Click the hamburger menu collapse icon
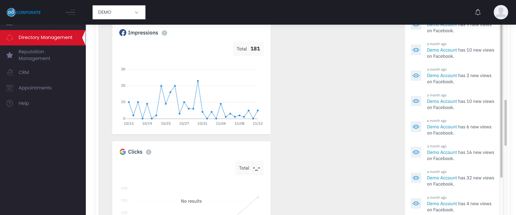516x215 pixels. coord(70,12)
